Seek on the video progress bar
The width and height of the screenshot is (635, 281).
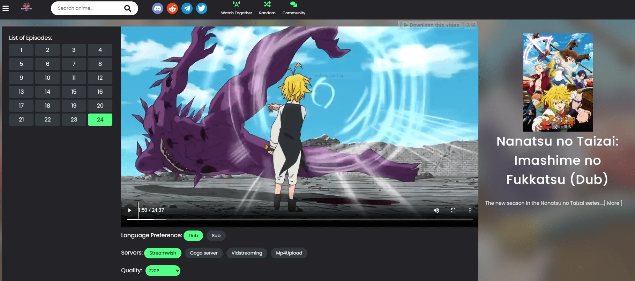point(300,219)
